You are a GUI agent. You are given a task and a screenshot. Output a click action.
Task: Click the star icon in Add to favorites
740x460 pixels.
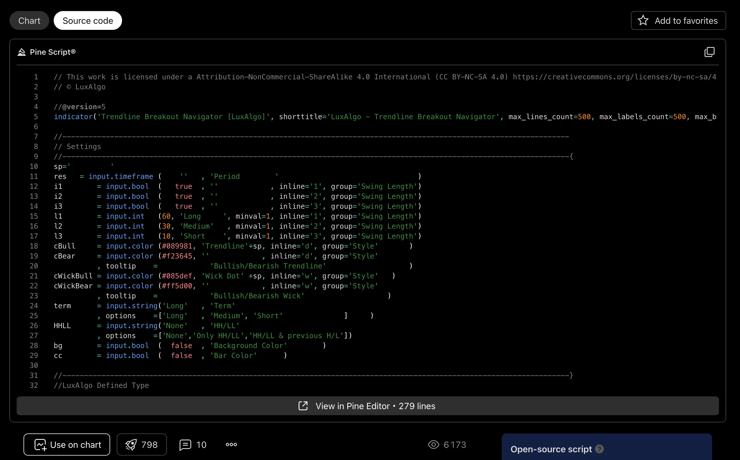643,20
